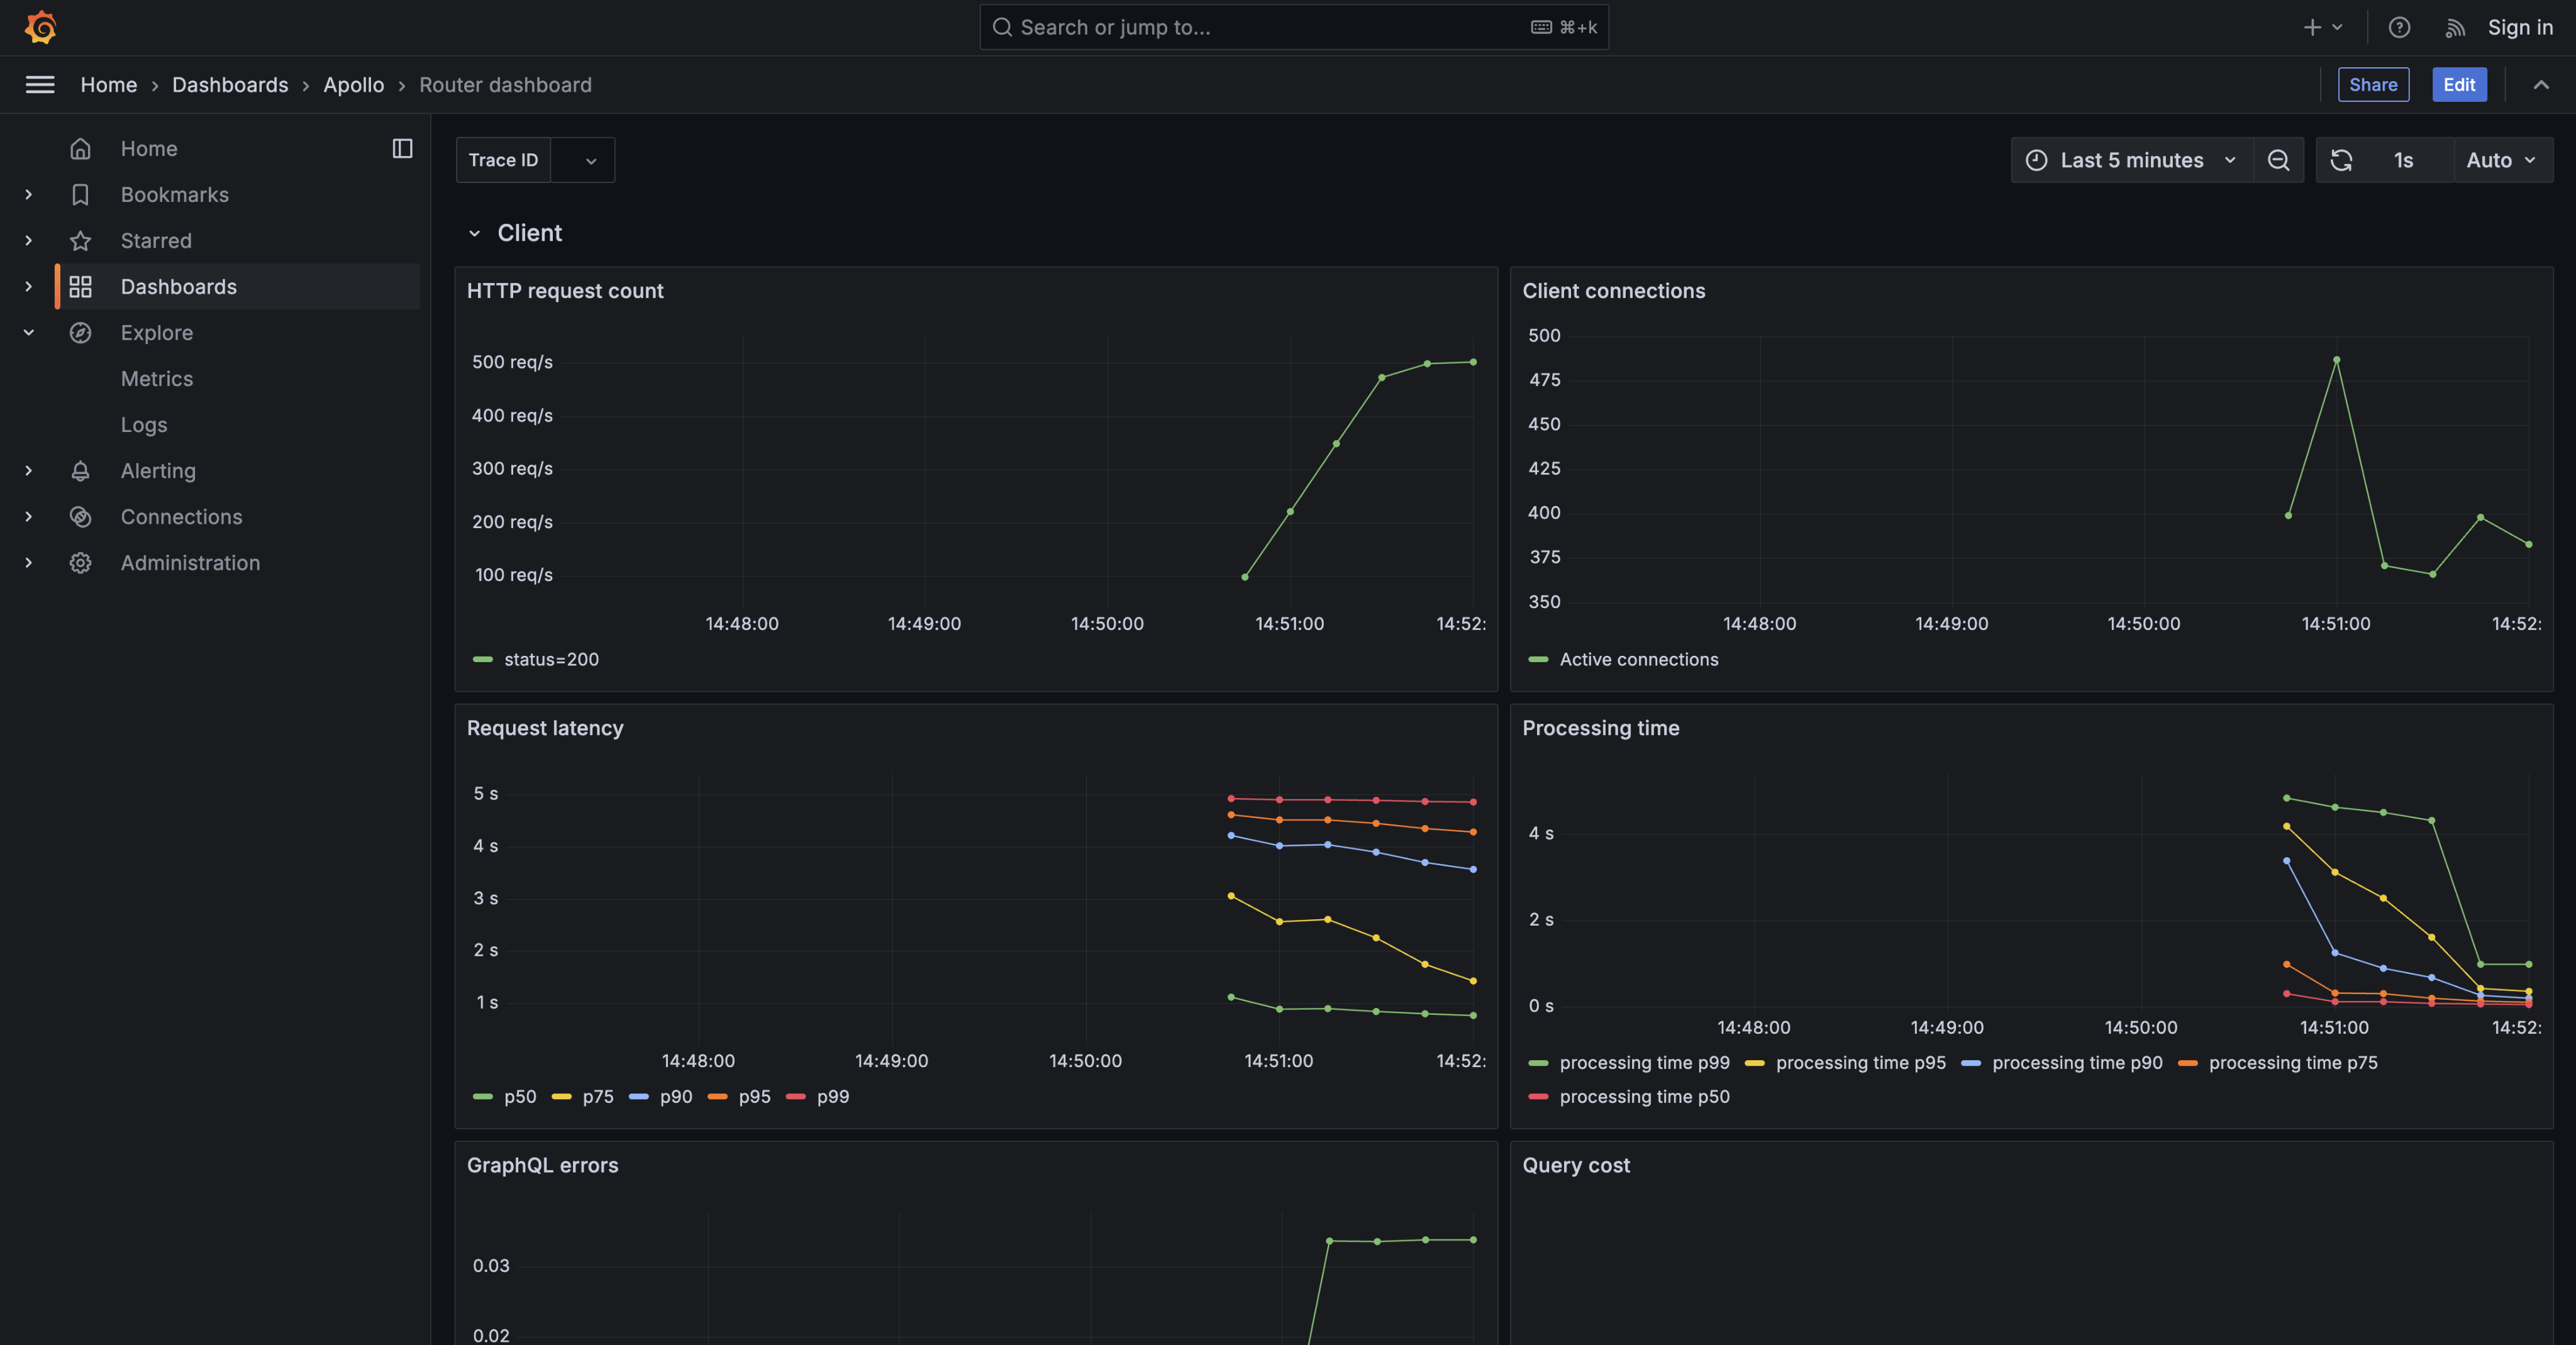2576x1345 pixels.
Task: Click the Share button
Action: pyautogui.click(x=2373, y=85)
